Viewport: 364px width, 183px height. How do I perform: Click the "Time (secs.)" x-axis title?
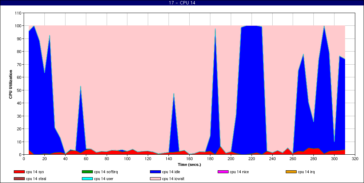(x=189, y=164)
